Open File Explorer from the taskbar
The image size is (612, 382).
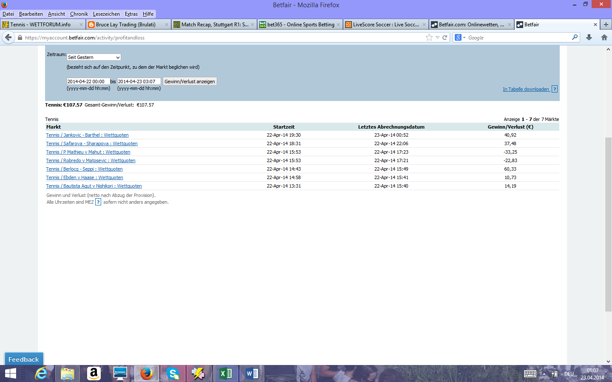click(x=68, y=374)
